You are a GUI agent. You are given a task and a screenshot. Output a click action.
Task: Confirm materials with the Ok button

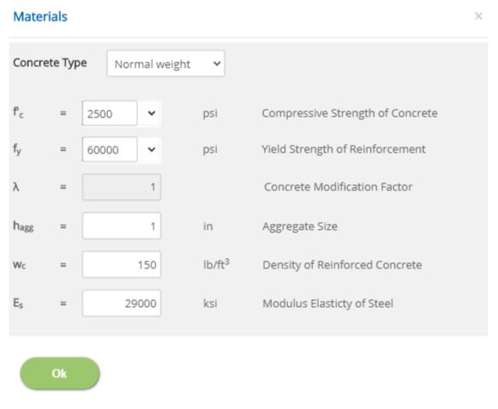pos(60,373)
